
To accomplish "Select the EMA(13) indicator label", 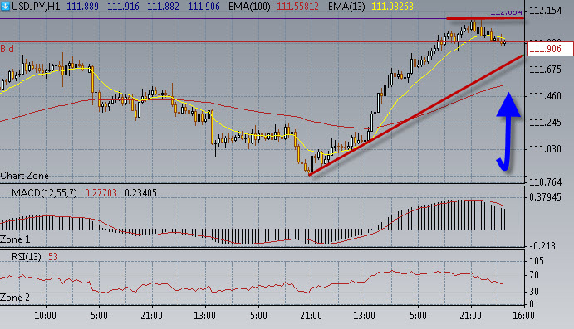I will (346, 7).
